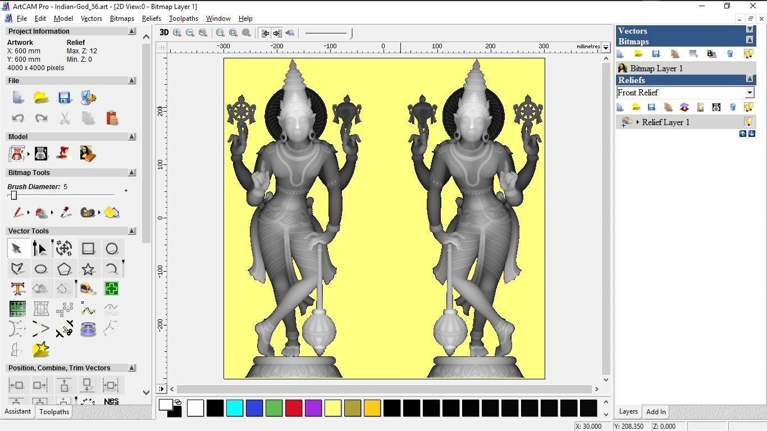This screenshot has width=767, height=431.
Task: Switch to the Toolpaths tab
Action: click(54, 411)
